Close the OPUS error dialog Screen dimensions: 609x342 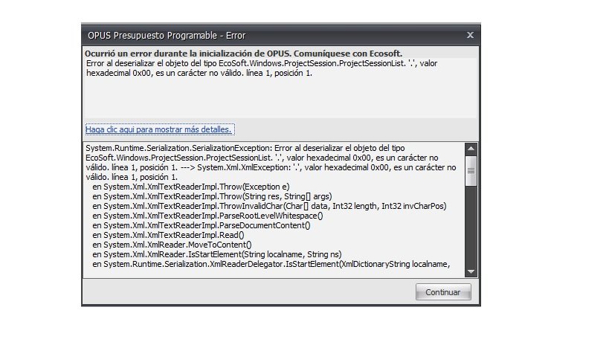point(470,35)
